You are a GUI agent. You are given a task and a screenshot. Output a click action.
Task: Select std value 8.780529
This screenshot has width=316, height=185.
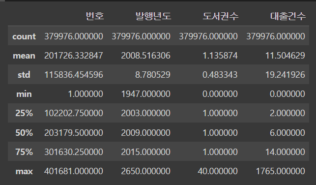click(153, 75)
